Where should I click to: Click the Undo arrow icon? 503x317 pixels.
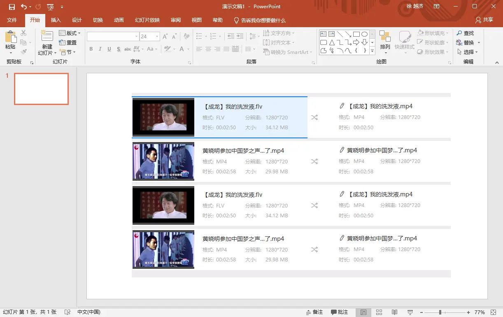click(x=23, y=7)
